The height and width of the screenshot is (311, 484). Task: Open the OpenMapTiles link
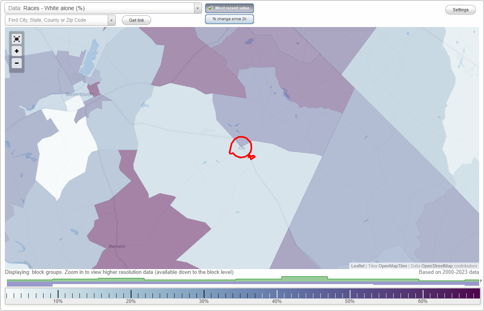(x=392, y=266)
